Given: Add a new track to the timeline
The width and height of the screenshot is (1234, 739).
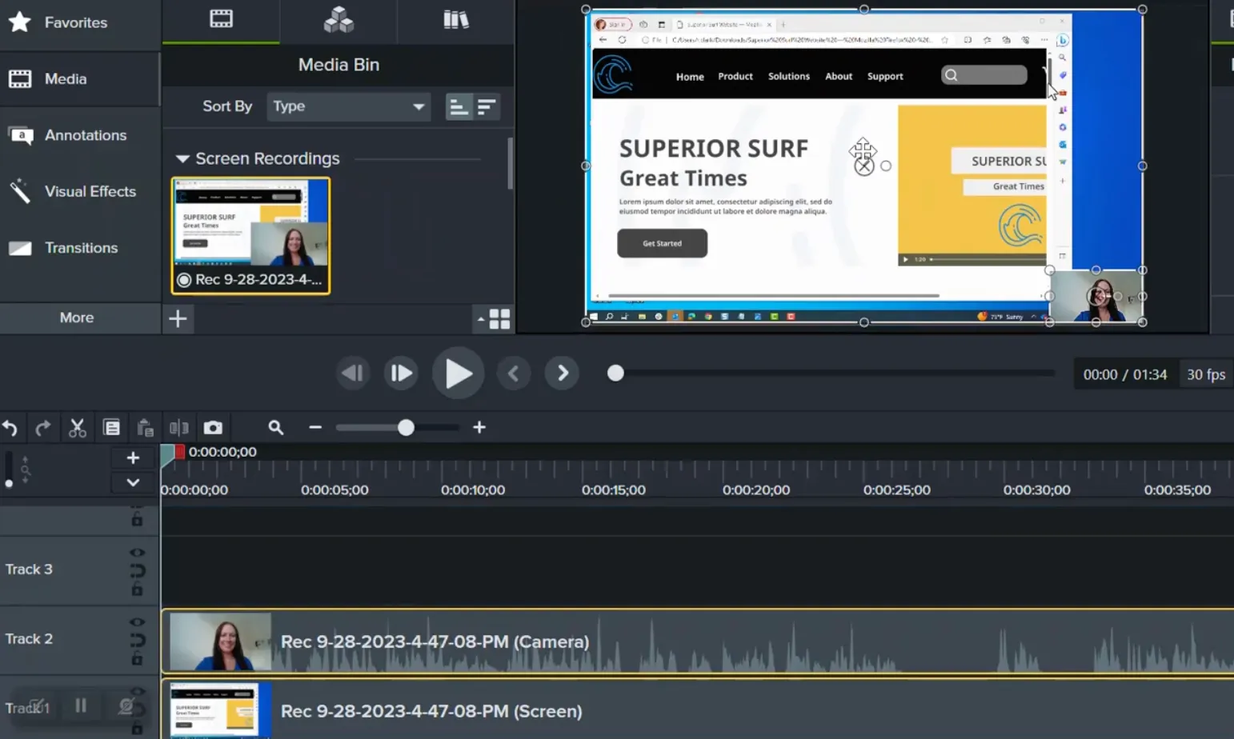Looking at the screenshot, I should pyautogui.click(x=133, y=457).
